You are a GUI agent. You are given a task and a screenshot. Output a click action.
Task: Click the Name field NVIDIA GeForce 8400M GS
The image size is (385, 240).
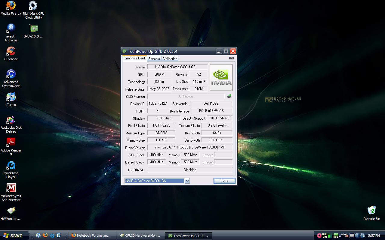coord(177,67)
